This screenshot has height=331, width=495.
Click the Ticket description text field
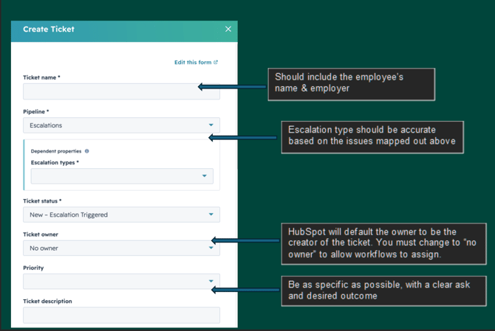[121, 316]
